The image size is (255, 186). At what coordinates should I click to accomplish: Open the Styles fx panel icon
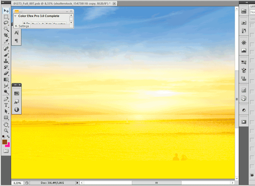pyautogui.click(x=17, y=101)
